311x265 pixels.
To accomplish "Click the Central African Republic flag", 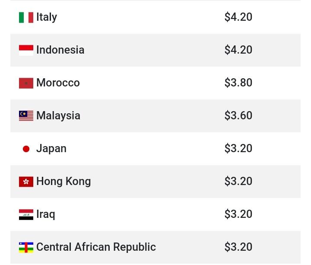I will coord(26,247).
